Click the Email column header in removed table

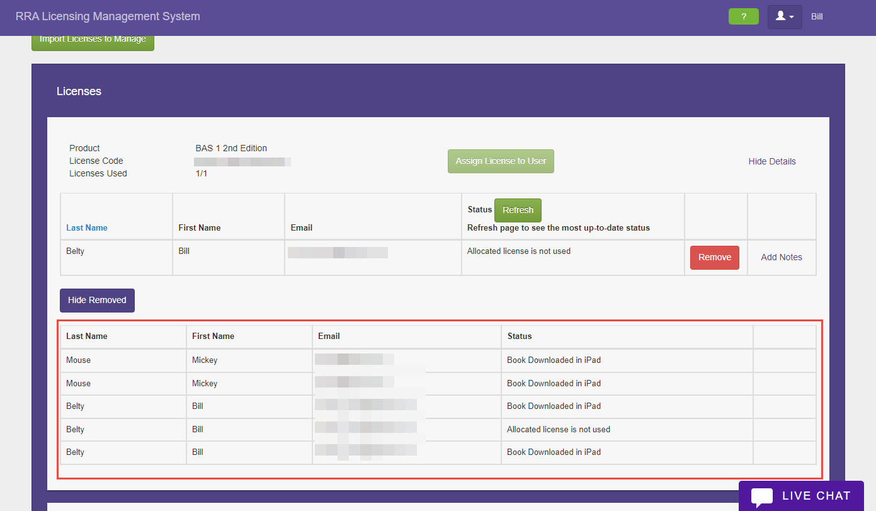tap(329, 336)
